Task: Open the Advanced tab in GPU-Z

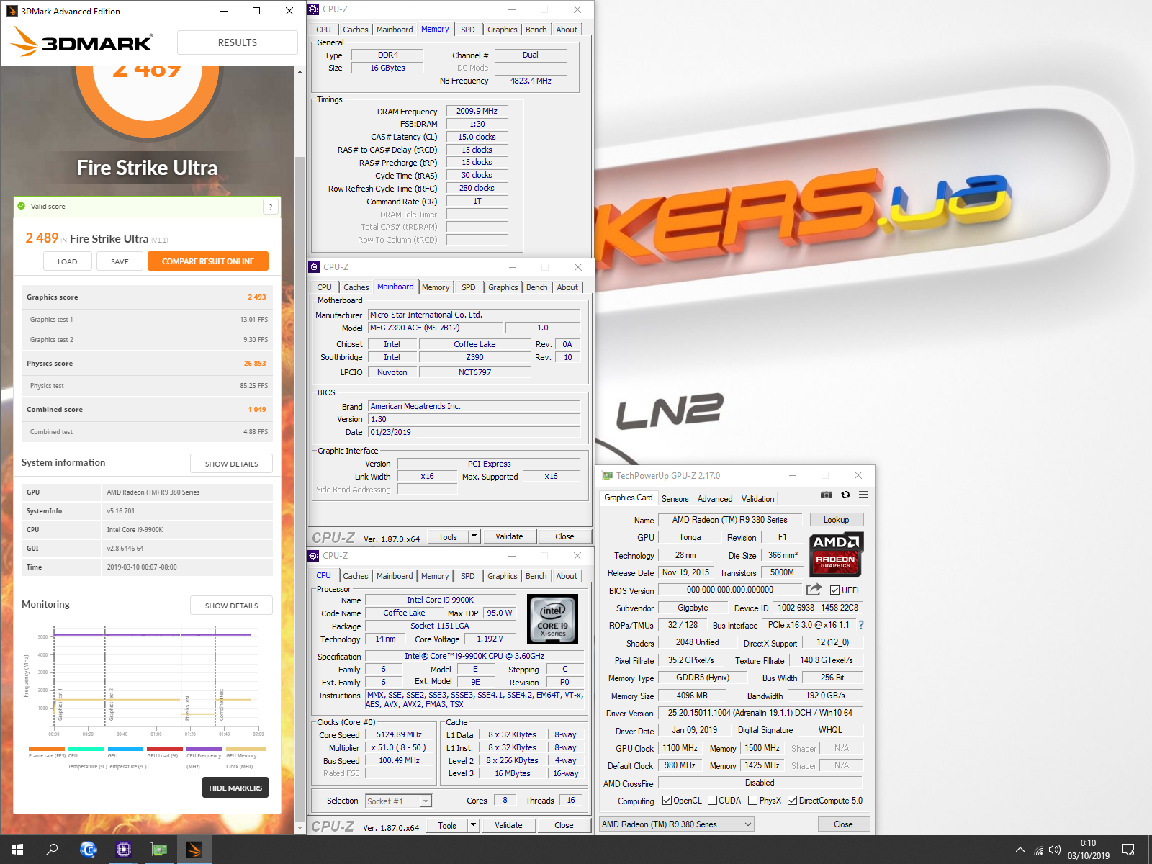Action: pos(715,498)
